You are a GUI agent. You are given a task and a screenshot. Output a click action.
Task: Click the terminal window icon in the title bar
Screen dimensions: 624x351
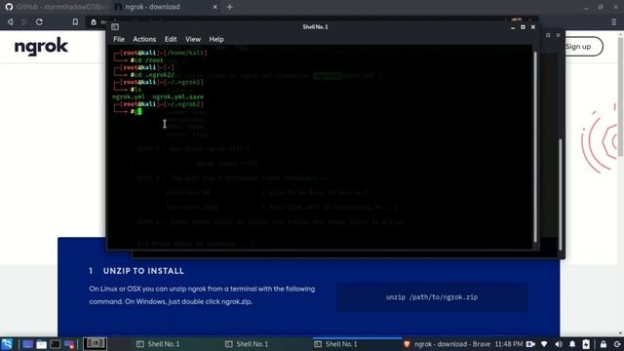tap(115, 26)
